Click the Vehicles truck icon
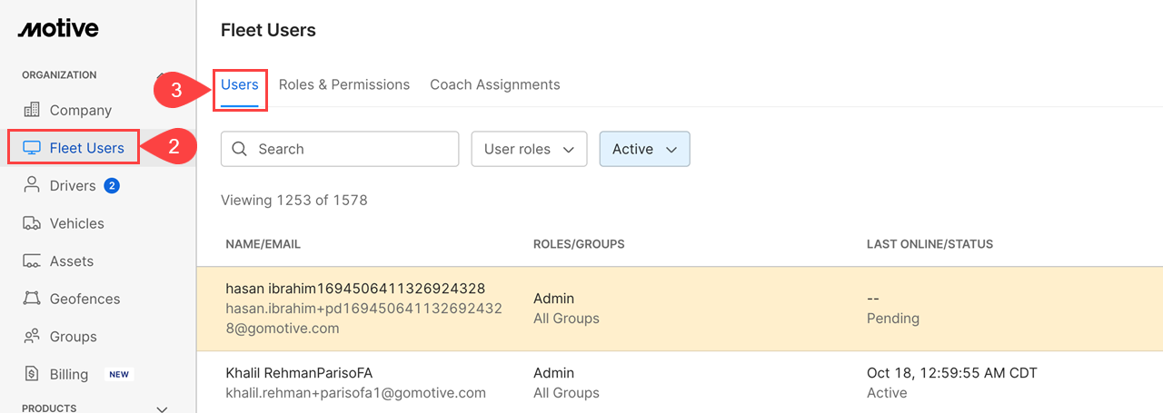This screenshot has width=1163, height=413. 32,223
